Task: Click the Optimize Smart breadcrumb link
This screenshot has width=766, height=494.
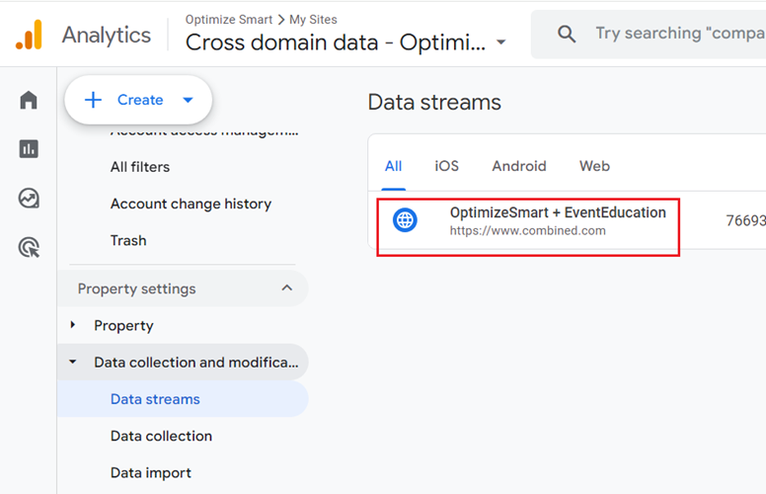Action: (229, 20)
